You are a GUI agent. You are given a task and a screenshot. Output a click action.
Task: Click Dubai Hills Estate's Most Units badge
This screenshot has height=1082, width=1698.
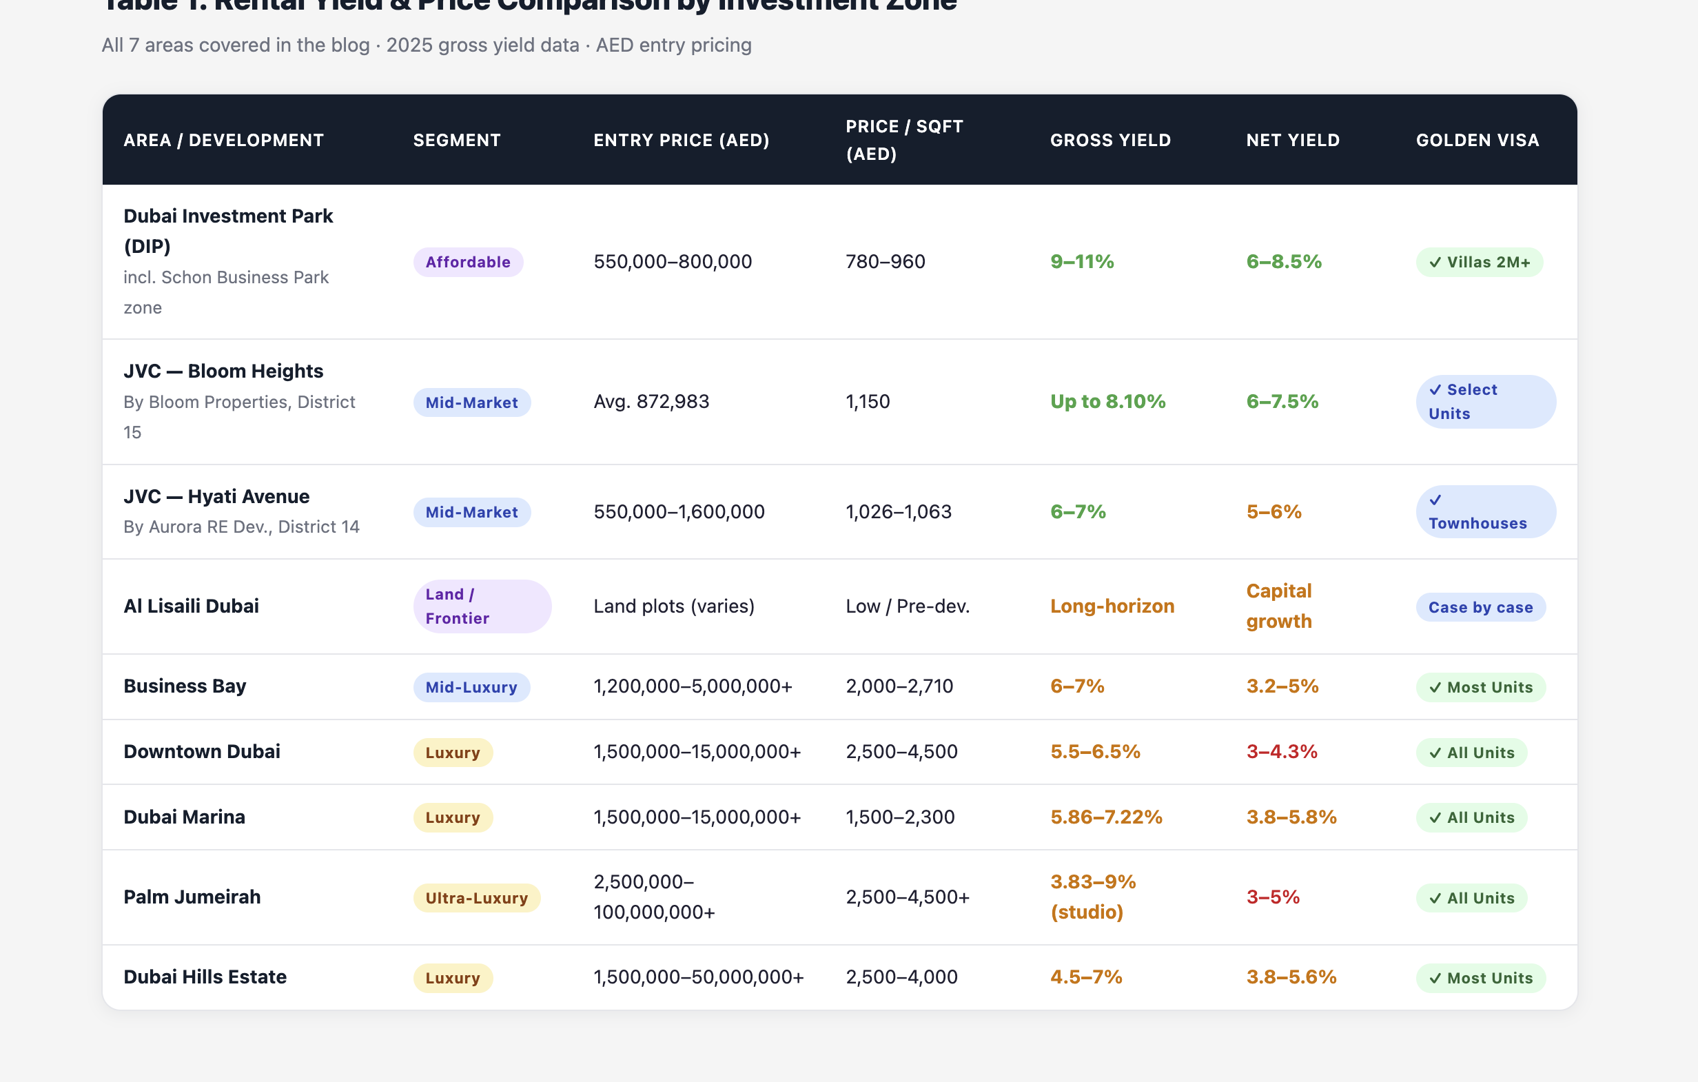point(1480,978)
